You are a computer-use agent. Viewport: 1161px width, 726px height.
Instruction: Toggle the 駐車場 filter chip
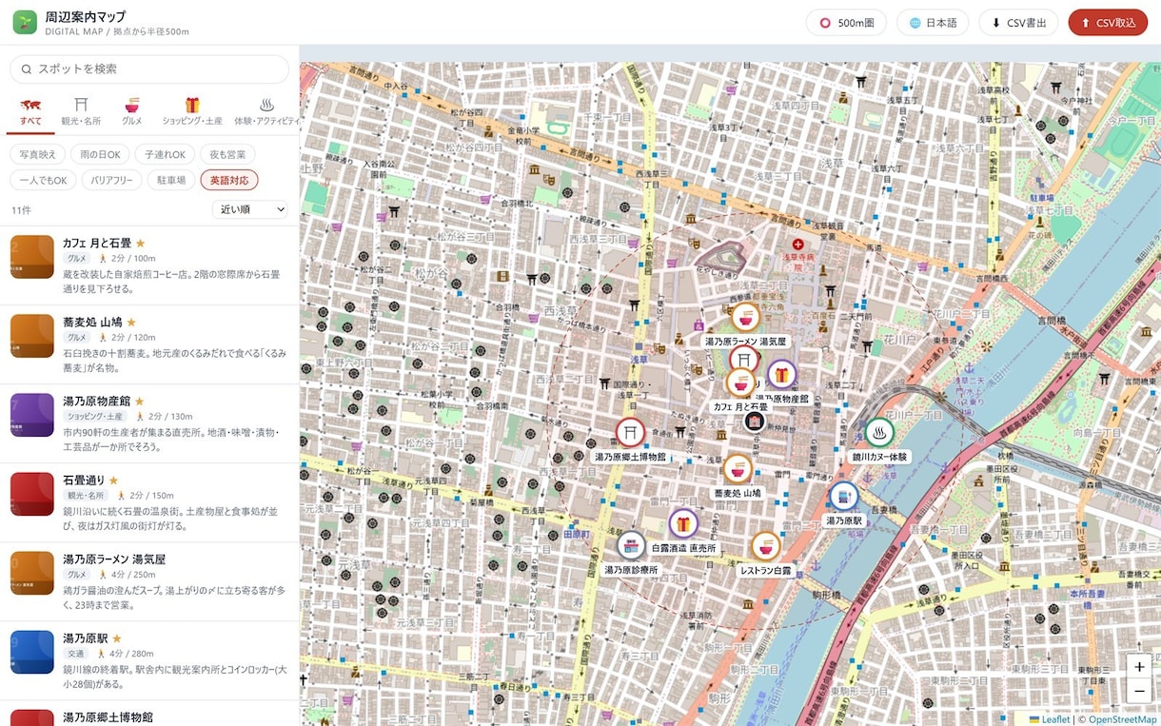171,180
